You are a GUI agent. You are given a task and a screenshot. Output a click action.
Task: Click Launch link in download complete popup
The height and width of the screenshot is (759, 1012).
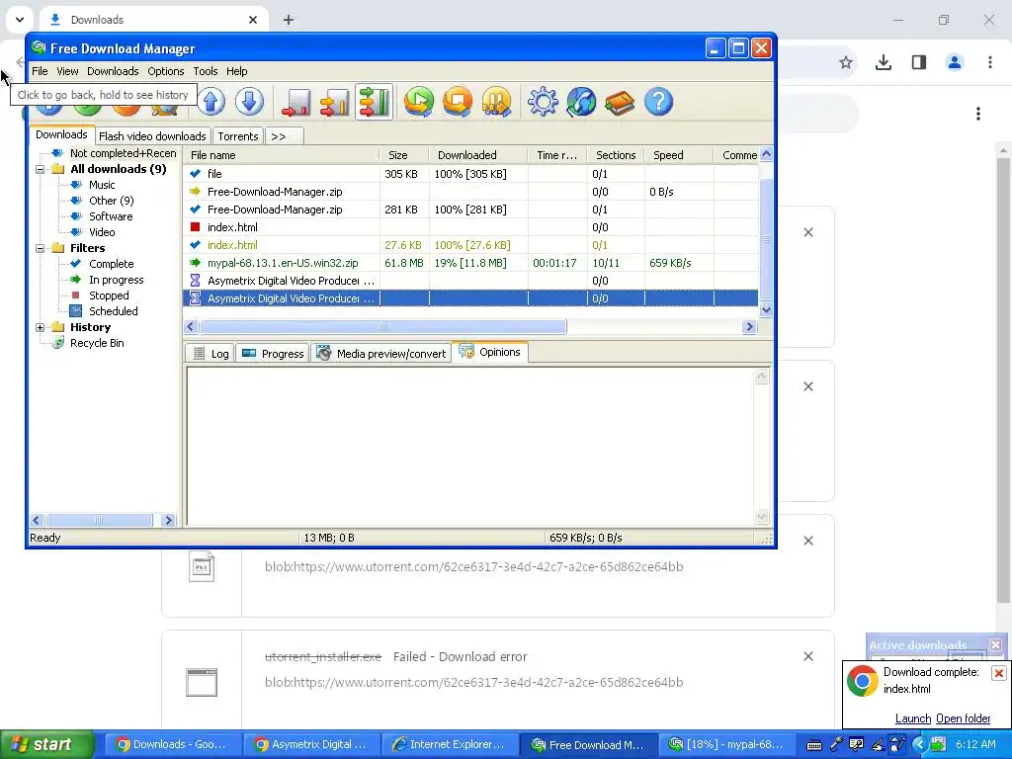[x=912, y=718]
